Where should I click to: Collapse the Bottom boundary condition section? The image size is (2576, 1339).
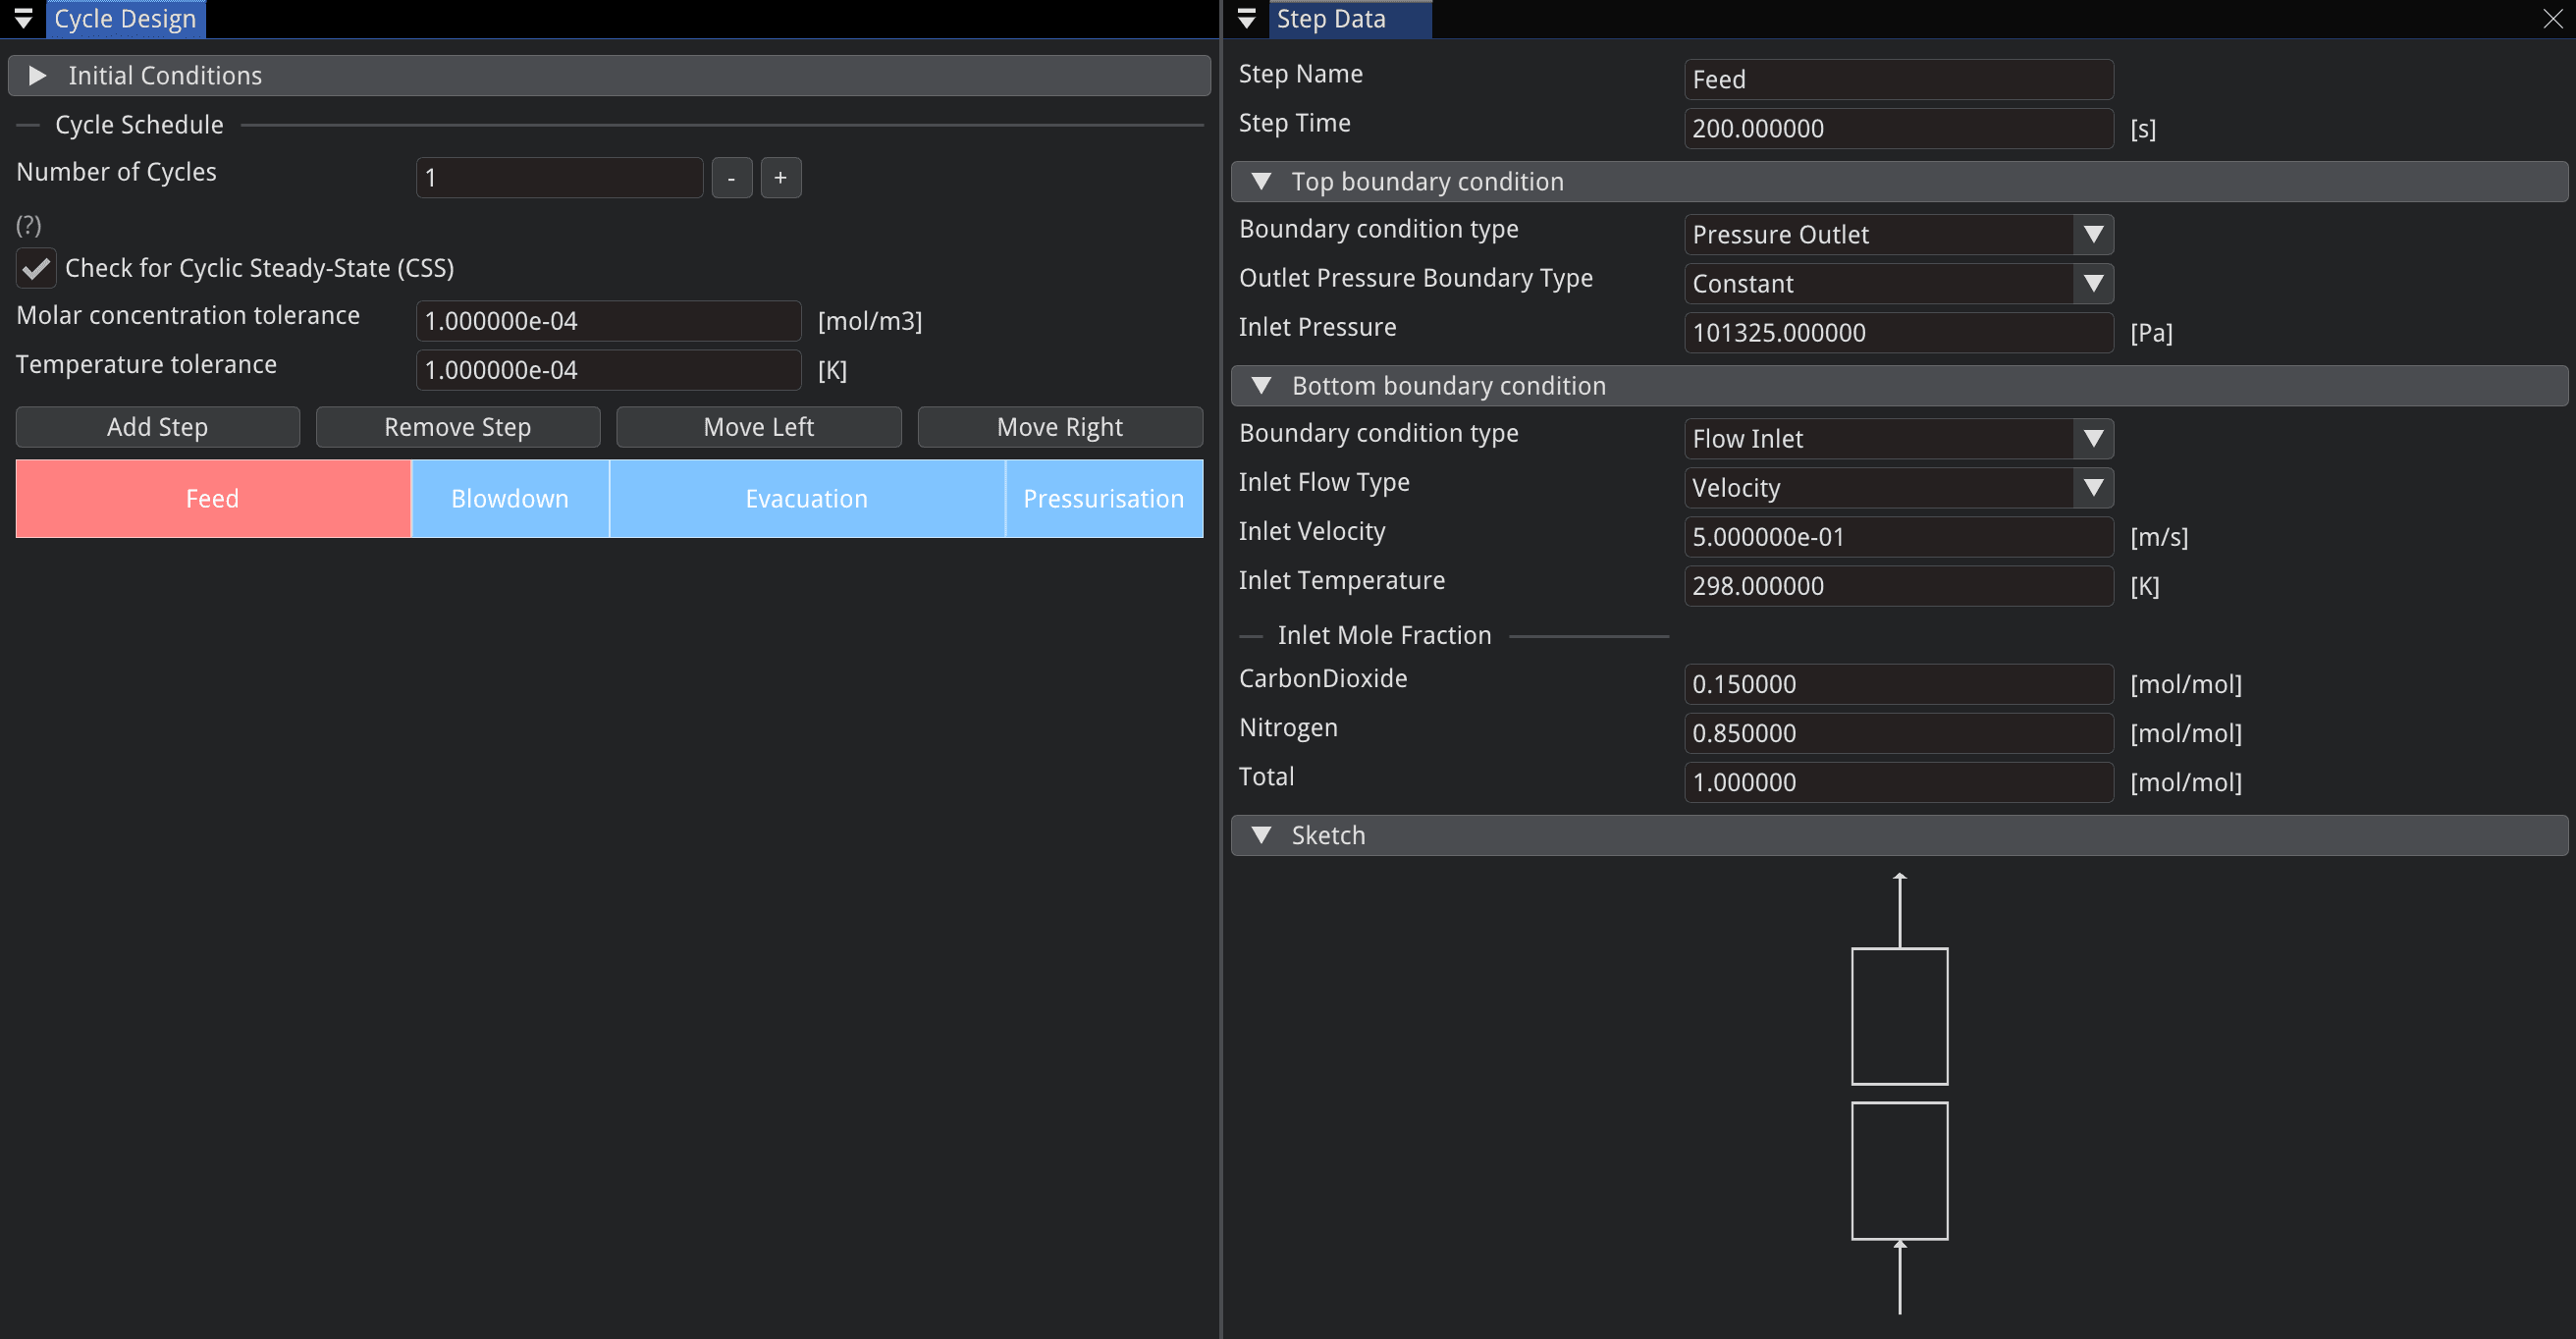click(1899, 386)
